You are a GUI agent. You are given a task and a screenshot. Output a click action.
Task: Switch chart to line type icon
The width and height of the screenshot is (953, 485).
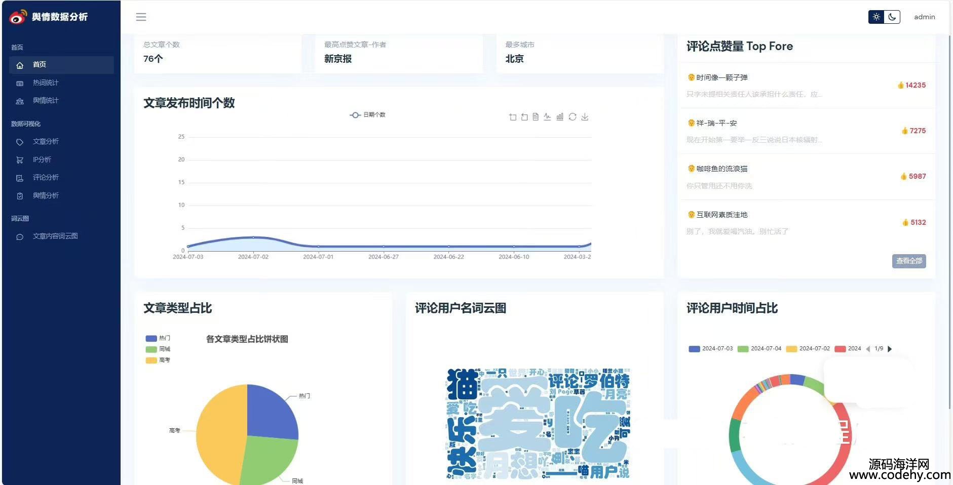[x=547, y=117]
